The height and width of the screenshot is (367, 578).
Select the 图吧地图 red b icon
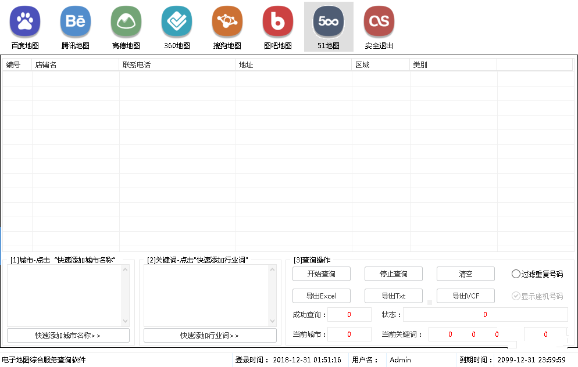pos(277,27)
